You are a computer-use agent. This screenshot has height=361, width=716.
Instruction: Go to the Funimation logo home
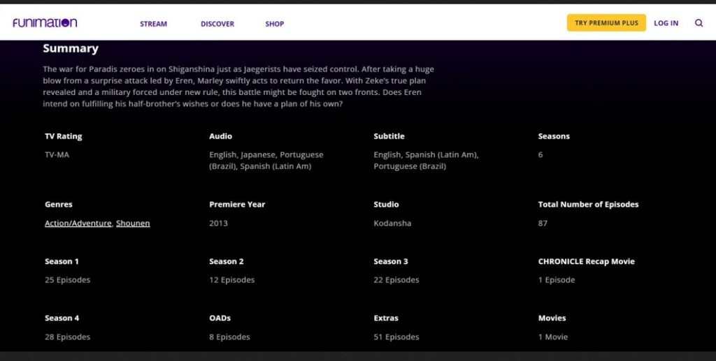[x=45, y=23]
